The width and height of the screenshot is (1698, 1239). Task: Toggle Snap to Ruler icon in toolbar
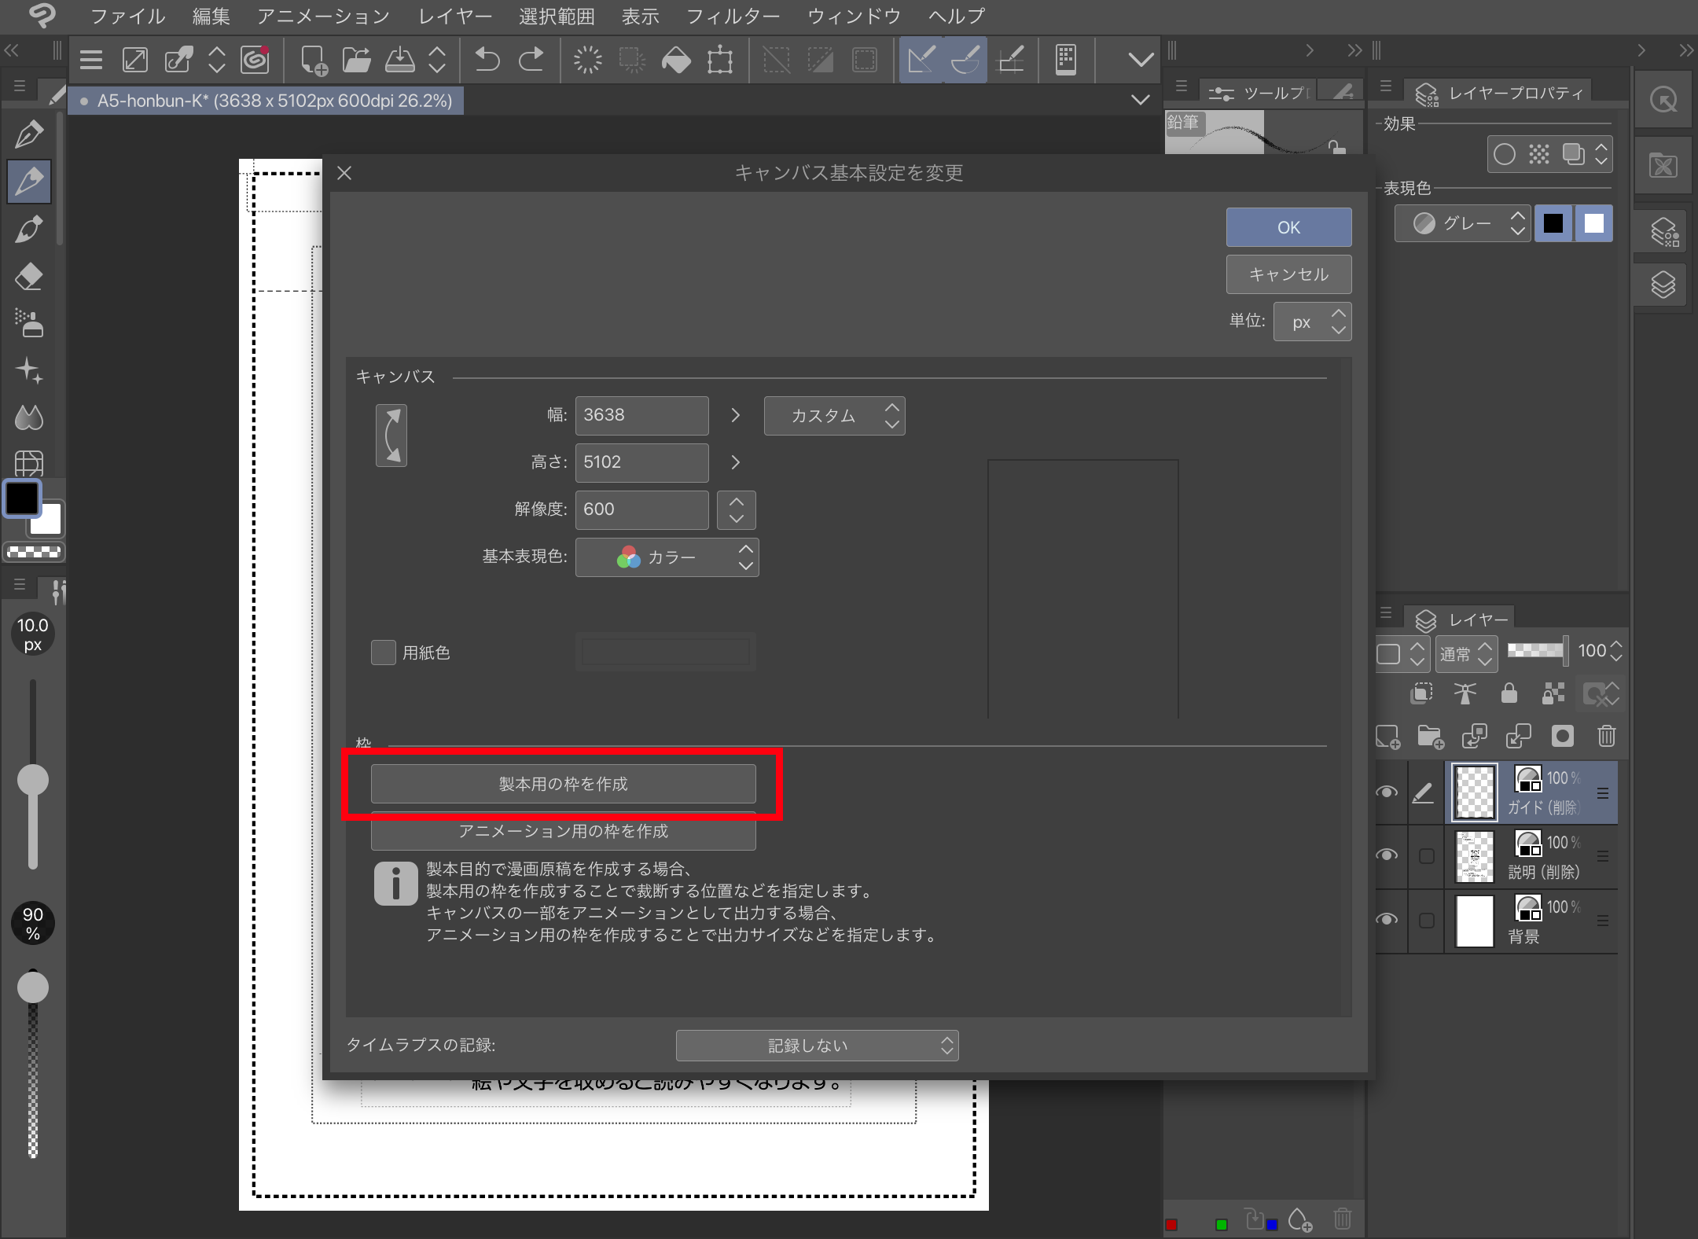(921, 60)
